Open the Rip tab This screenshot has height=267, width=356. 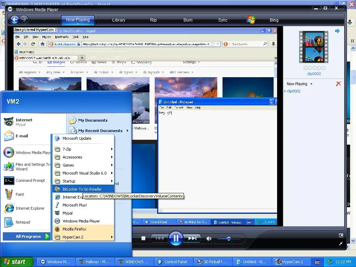[x=153, y=20]
